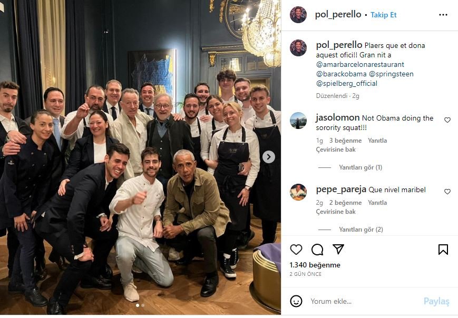Image resolution: width=458 pixels, height=318 pixels.
Task: Like pepe_pareja's comment with the heart
Action: (x=447, y=192)
